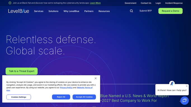This screenshot has width=191, height=107.
Task: Click Talk to a Threat Expert
Action: coord(22,71)
